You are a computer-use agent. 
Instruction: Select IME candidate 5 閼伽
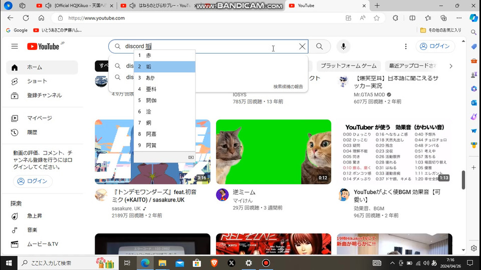click(x=164, y=100)
